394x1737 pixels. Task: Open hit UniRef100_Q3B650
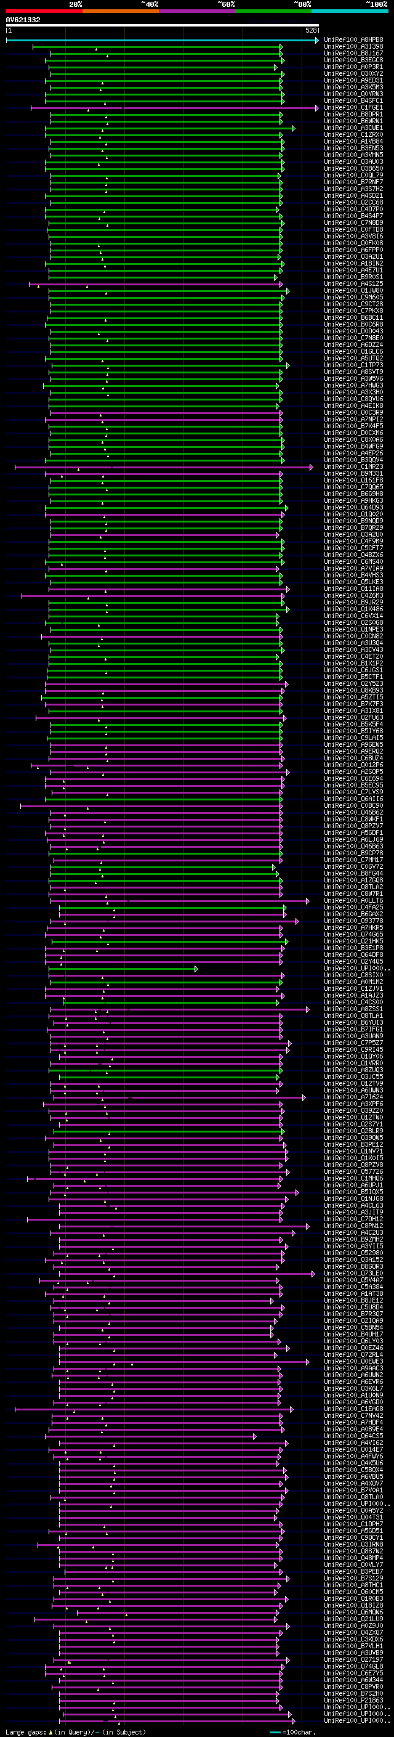pos(353,169)
